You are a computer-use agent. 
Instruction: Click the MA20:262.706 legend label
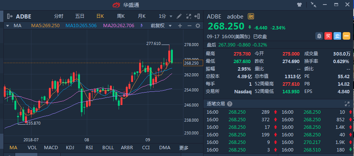[x=119, y=26]
